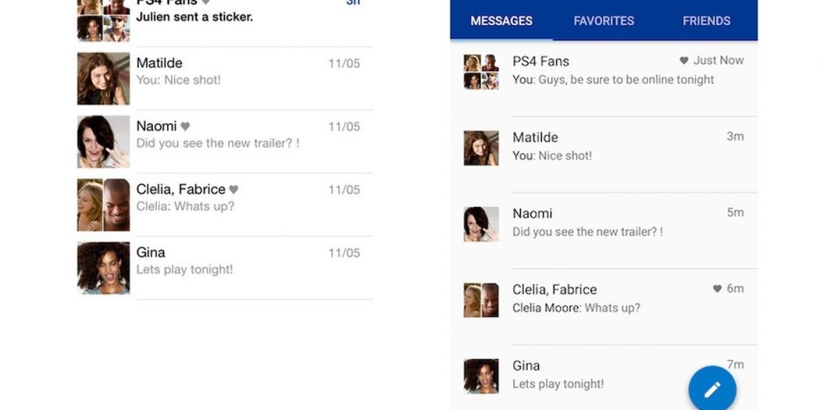Tap the blue compose pencil button
Image resolution: width=820 pixels, height=410 pixels.
tap(711, 389)
